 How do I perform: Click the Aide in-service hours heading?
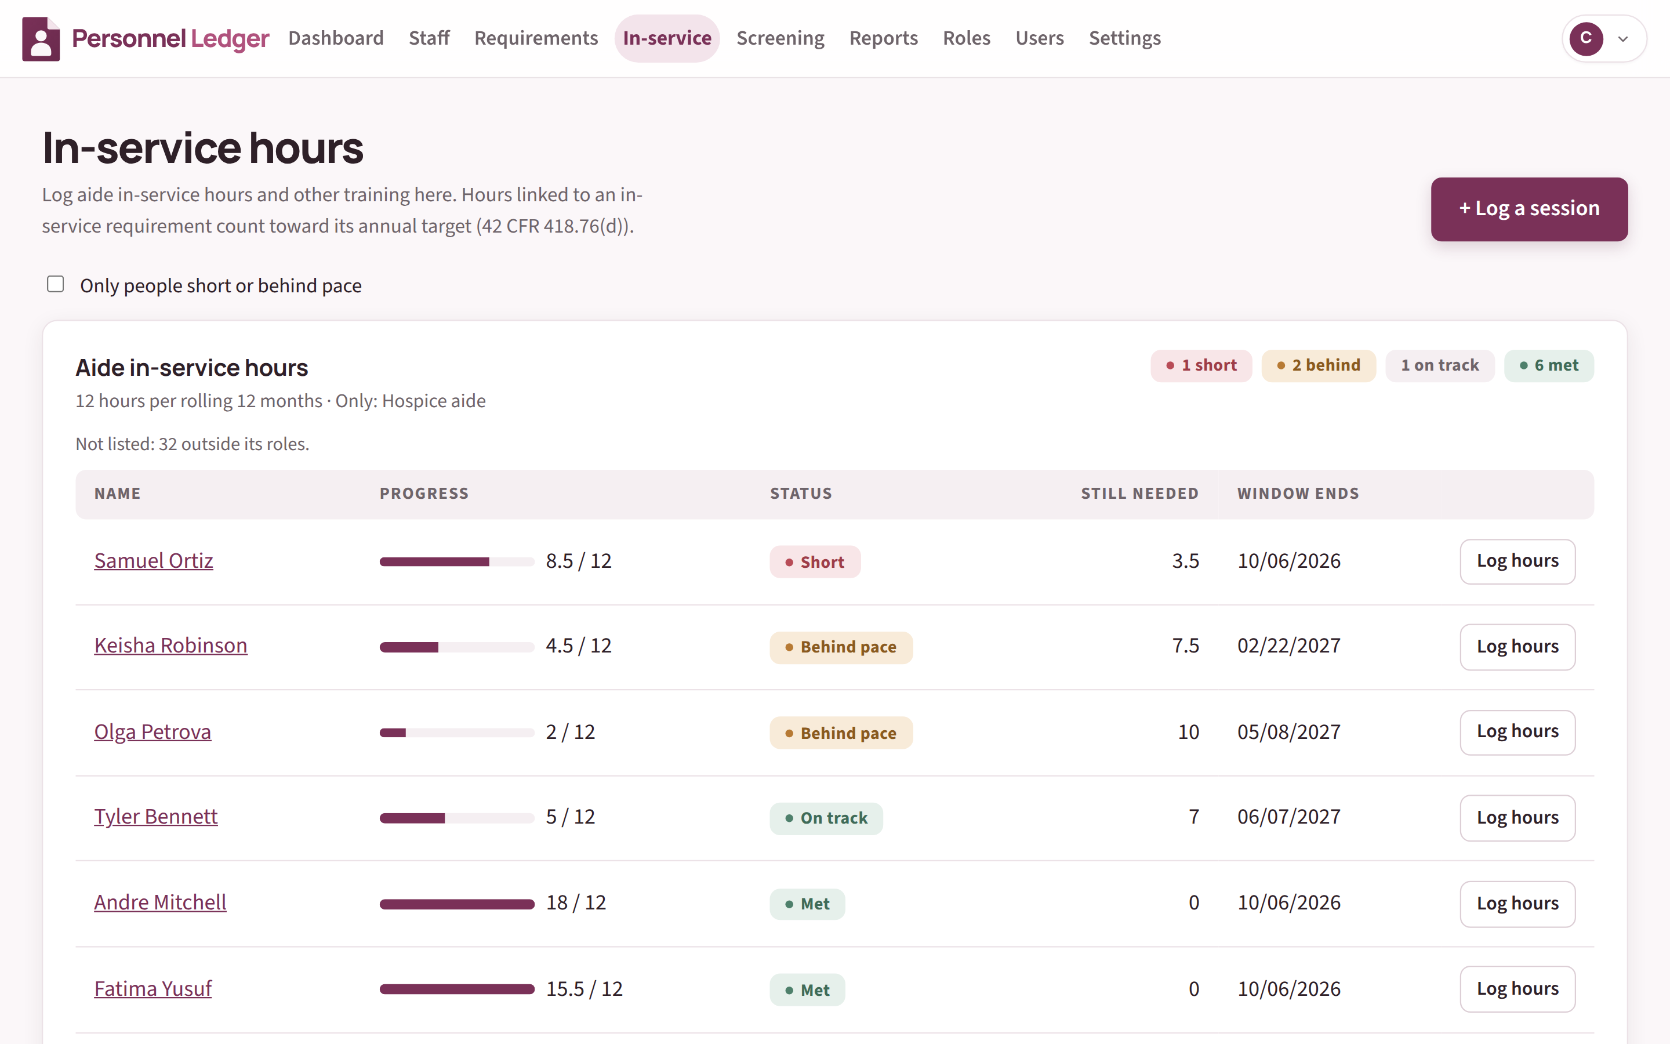[x=192, y=368]
